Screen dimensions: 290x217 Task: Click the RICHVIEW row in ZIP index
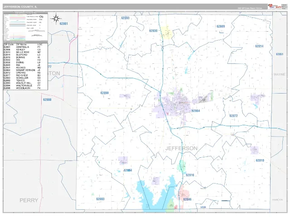coord(25,75)
